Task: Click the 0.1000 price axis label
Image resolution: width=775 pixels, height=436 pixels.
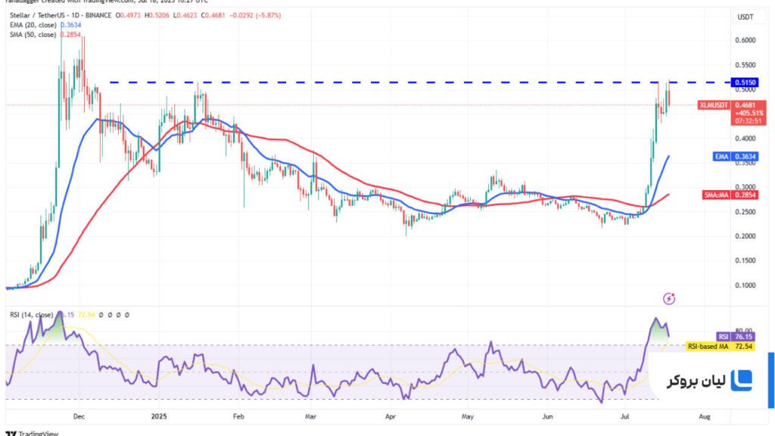Action: 745,285
